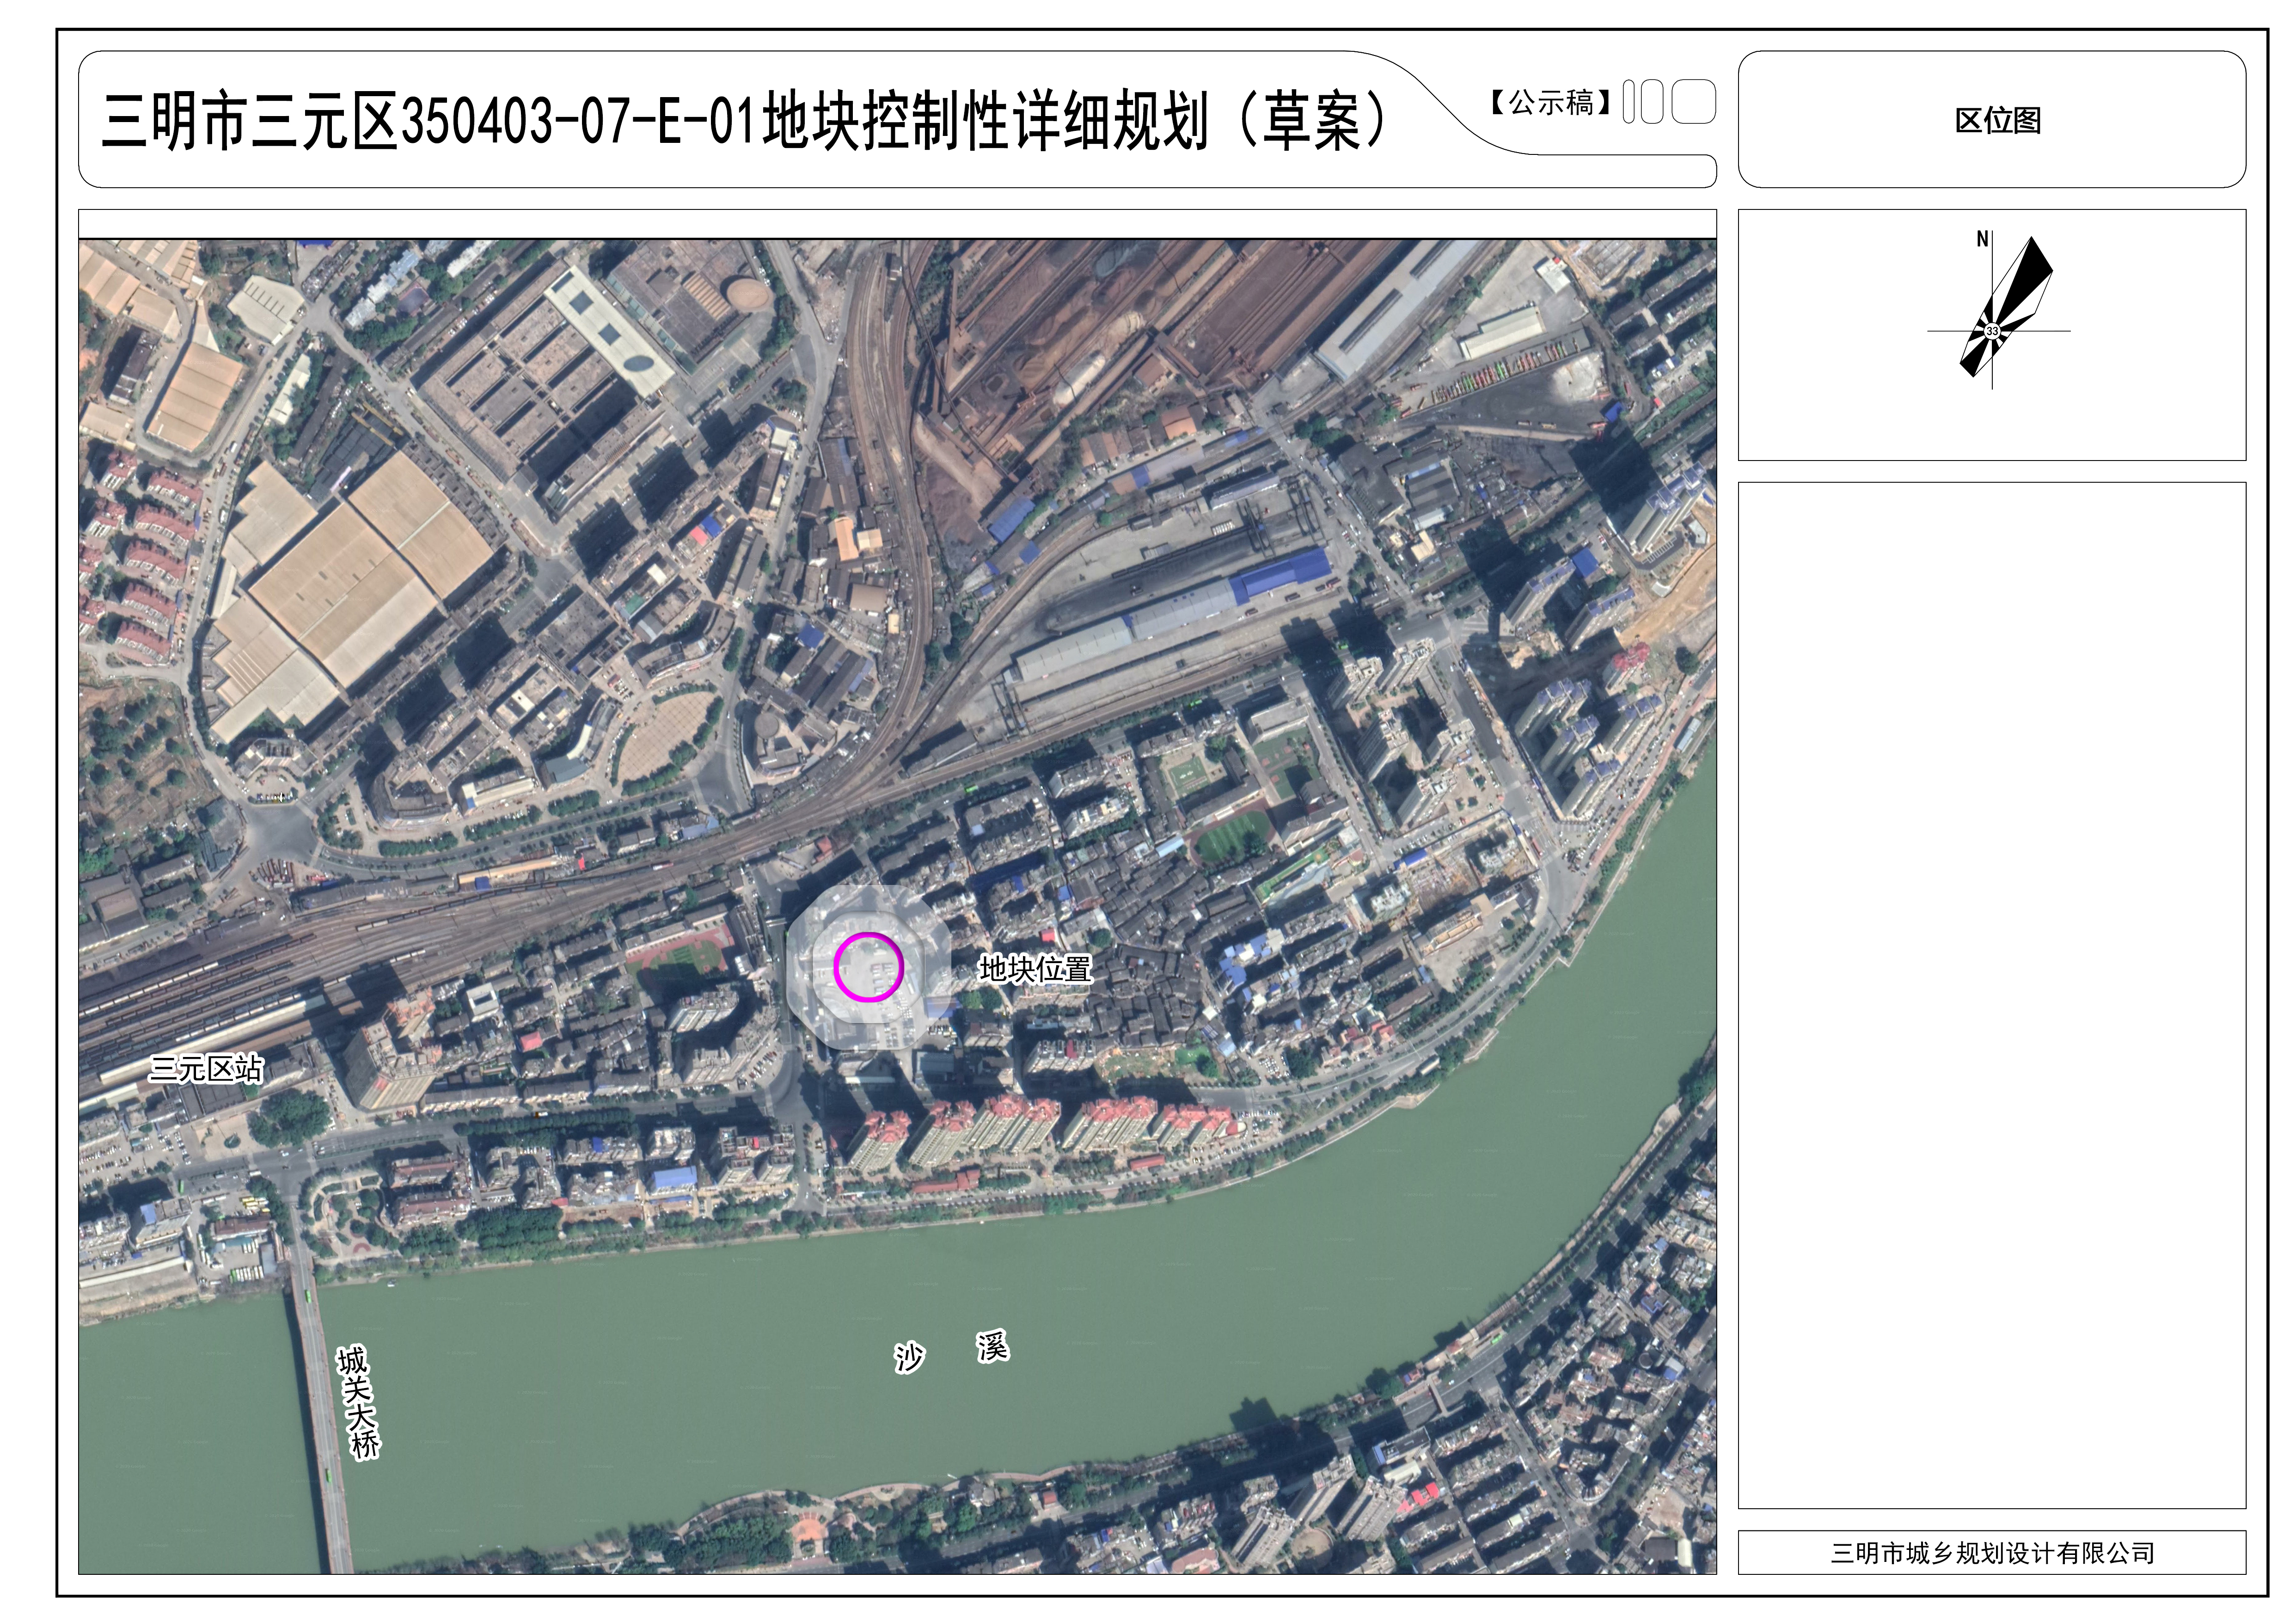
Task: Click the 溪 character on the river
Action: (992, 1346)
